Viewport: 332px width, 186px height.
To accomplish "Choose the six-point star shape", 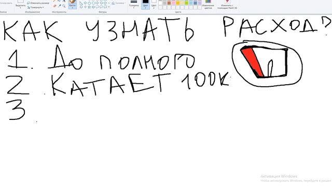I will click(x=93, y=7).
